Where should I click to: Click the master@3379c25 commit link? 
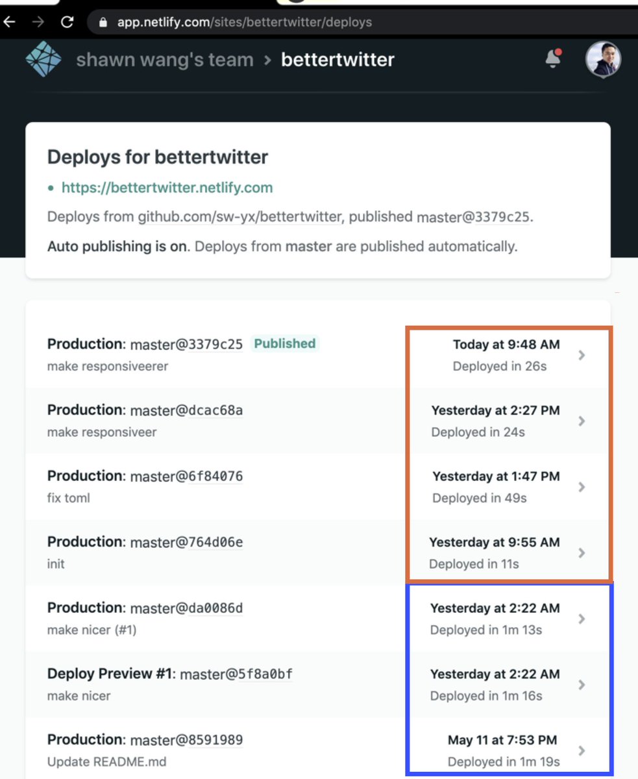pyautogui.click(x=188, y=344)
